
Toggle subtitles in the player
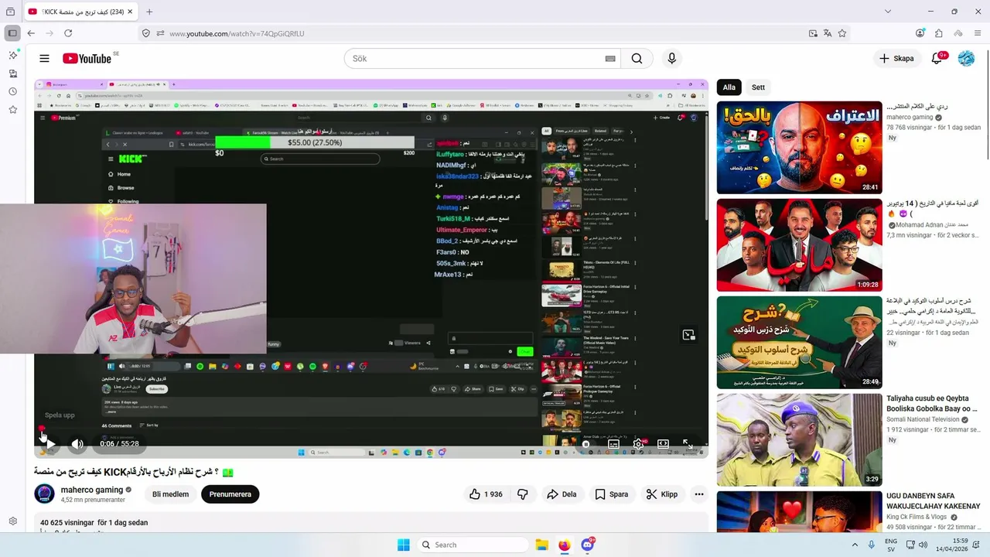(613, 443)
